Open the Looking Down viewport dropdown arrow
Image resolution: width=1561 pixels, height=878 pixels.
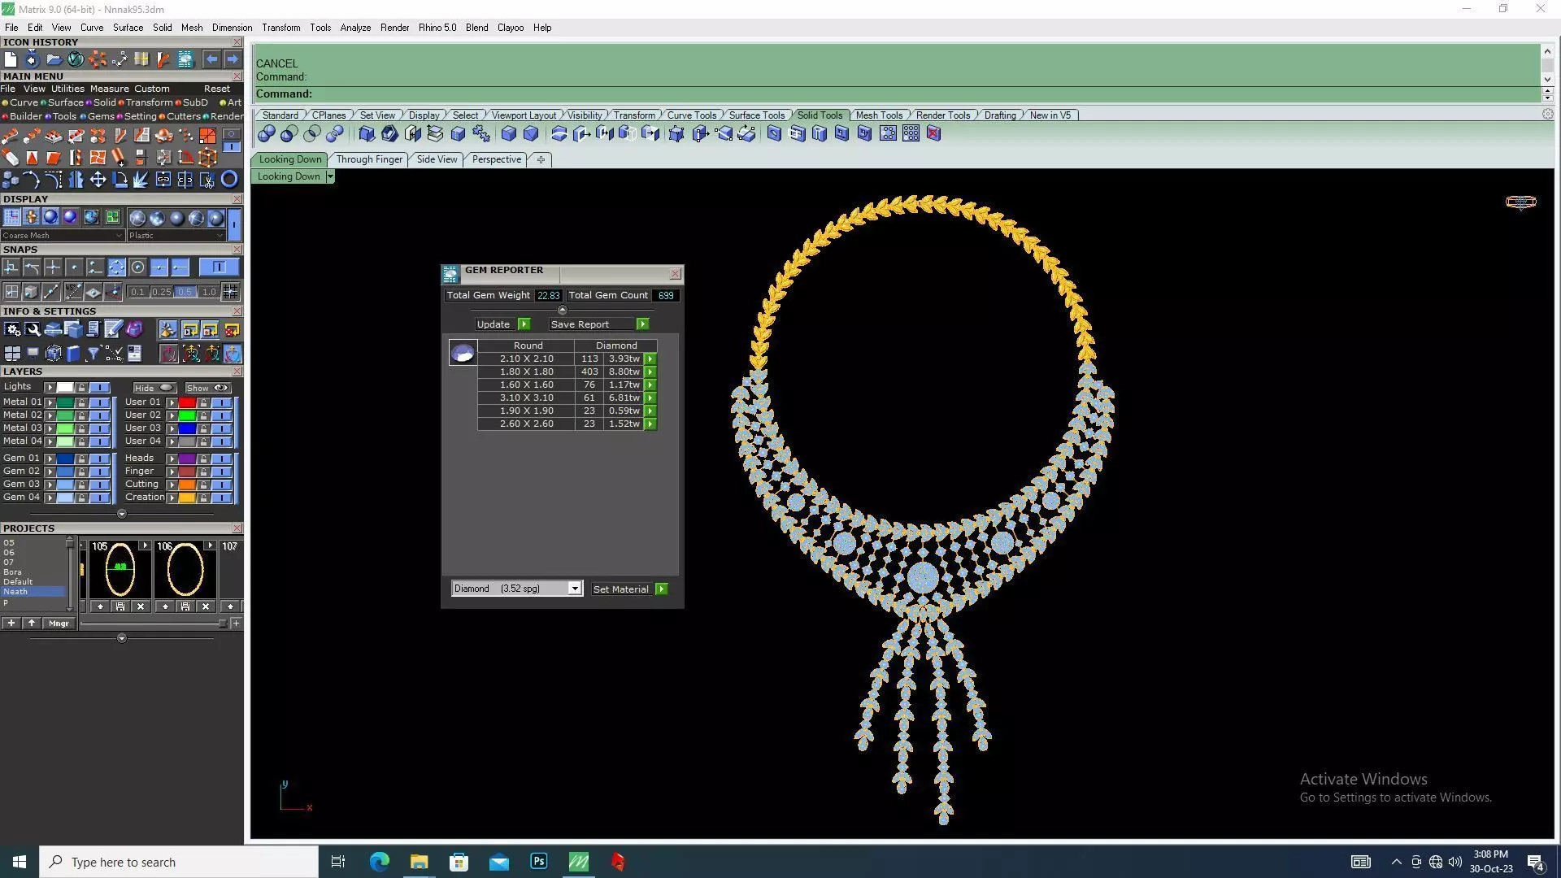[329, 176]
